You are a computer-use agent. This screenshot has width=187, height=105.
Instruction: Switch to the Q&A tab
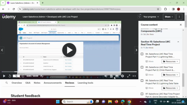[28, 83]
